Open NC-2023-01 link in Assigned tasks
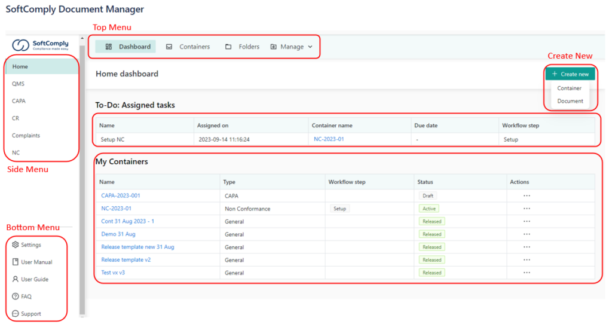 [x=329, y=139]
